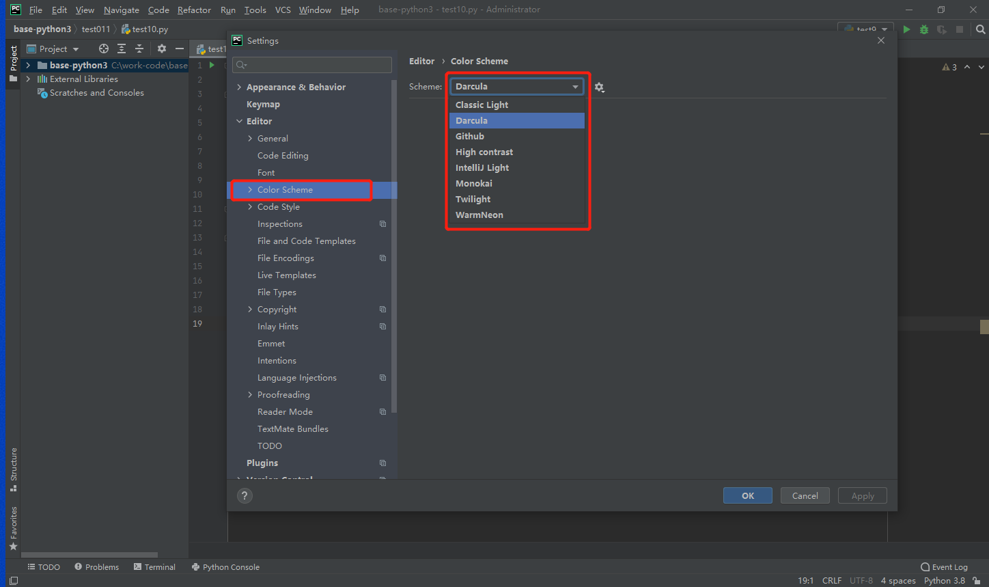Open the Scheme combo box showing Darcula
The width and height of the screenshot is (989, 587).
(517, 87)
